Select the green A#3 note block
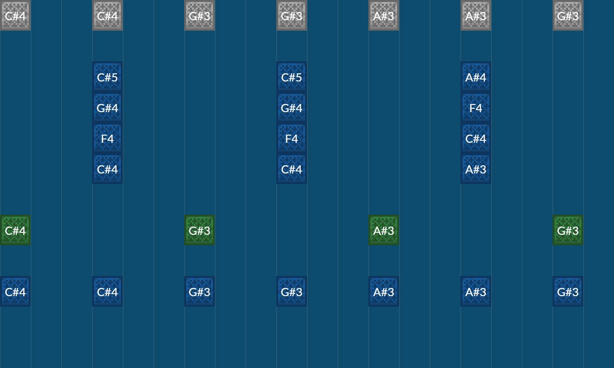Viewport: 614px width, 368px height. tap(383, 230)
